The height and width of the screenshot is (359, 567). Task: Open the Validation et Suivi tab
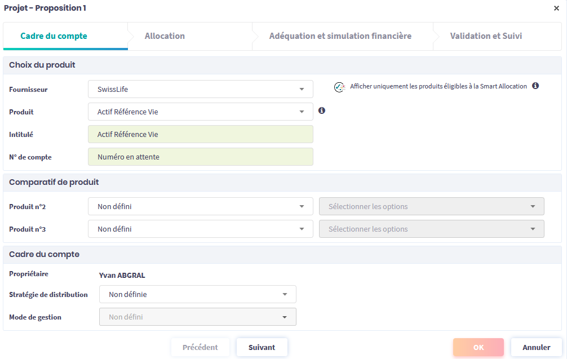click(486, 36)
